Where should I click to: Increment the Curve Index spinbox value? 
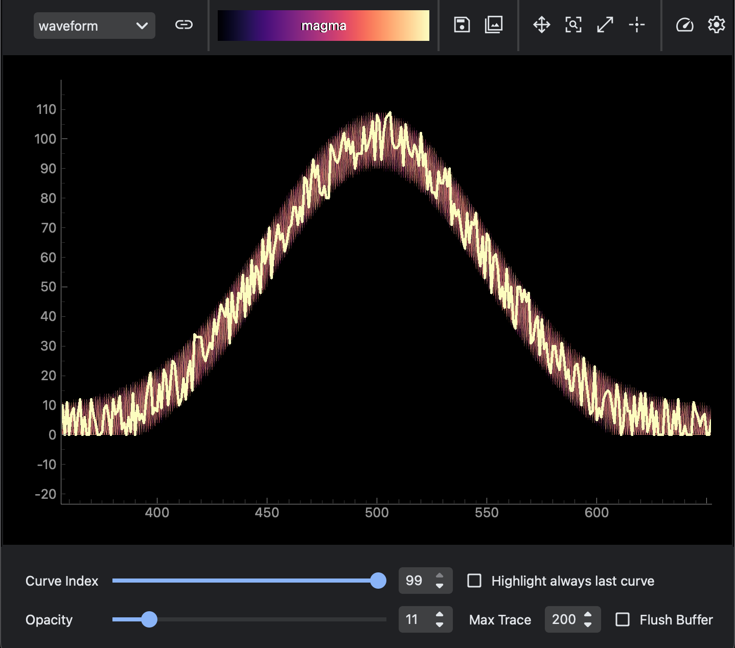(440, 576)
